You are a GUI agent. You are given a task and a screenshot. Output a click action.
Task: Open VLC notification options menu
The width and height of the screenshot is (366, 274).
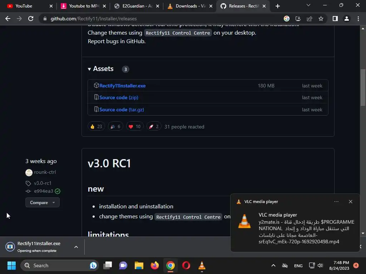point(336,202)
